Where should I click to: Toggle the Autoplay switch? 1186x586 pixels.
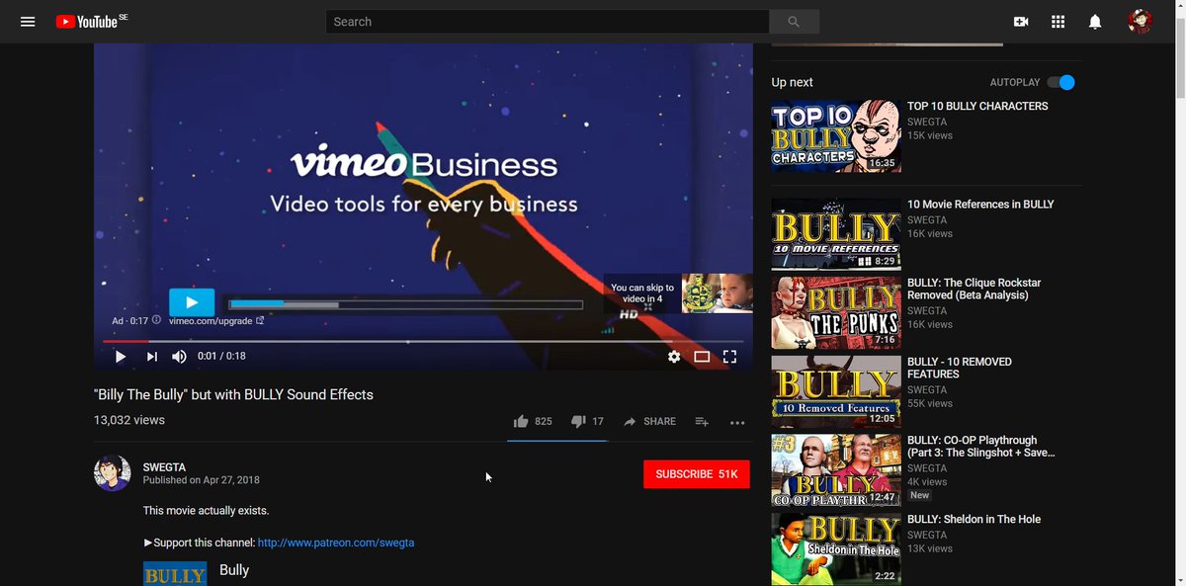tap(1061, 82)
